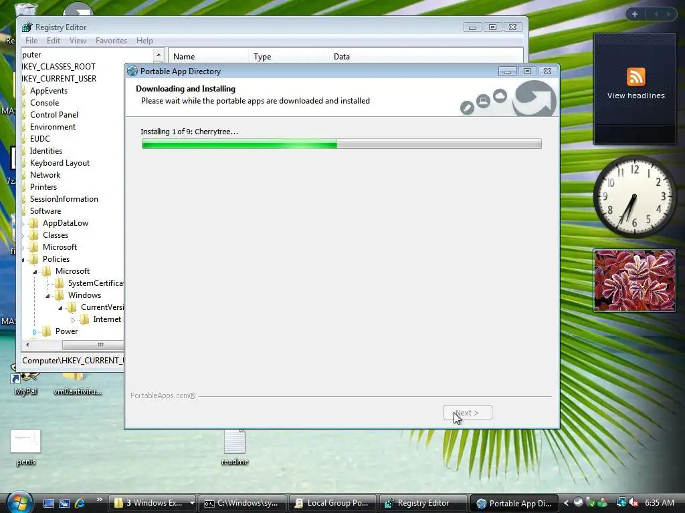Click the Name column header
Viewport: 685px width, 513px height.
[x=209, y=56]
